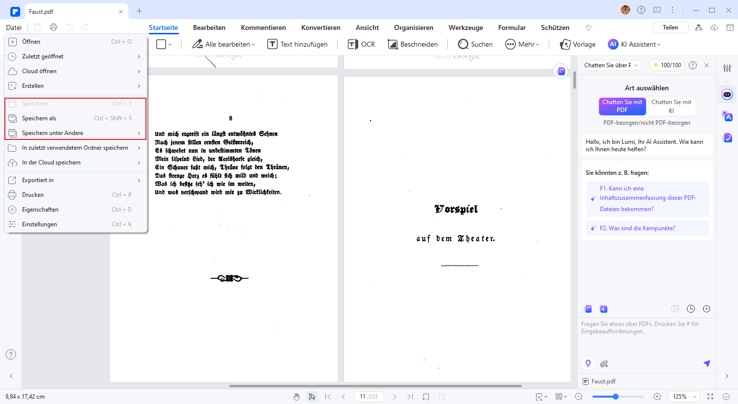Open a new tab with plus button
This screenshot has width=738, height=404.
[139, 11]
